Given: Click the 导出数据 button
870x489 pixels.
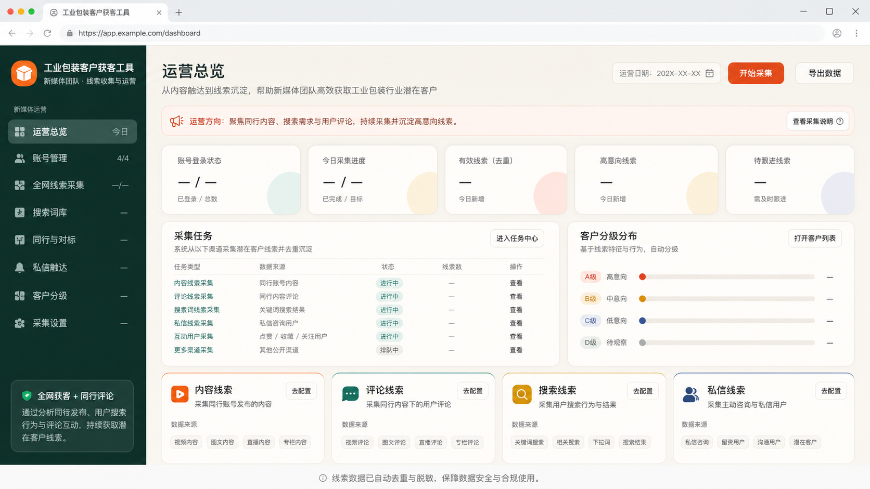Looking at the screenshot, I should 825,73.
